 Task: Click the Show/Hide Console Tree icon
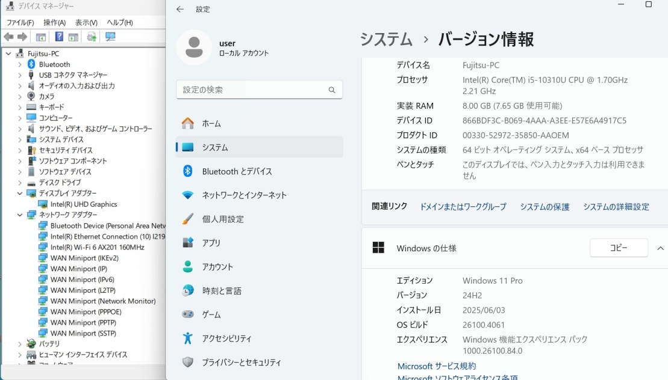(40, 36)
